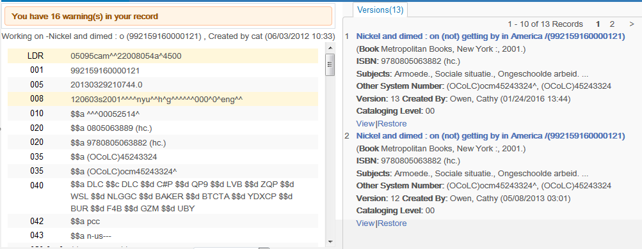Select the LDR field value
The image size is (642, 249).
coord(126,56)
